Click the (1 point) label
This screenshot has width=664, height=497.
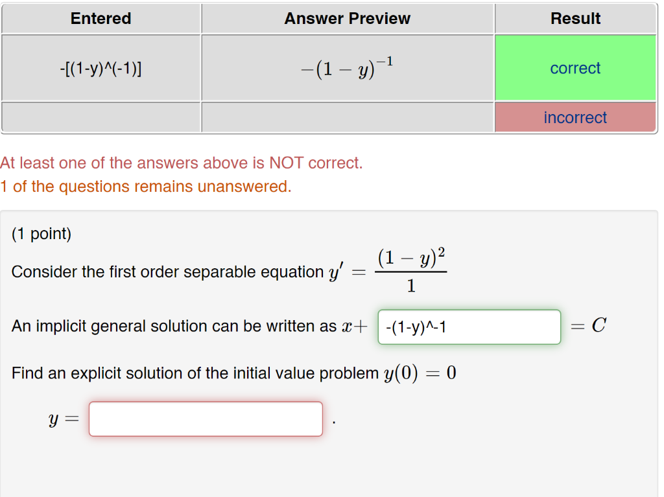click(x=40, y=234)
